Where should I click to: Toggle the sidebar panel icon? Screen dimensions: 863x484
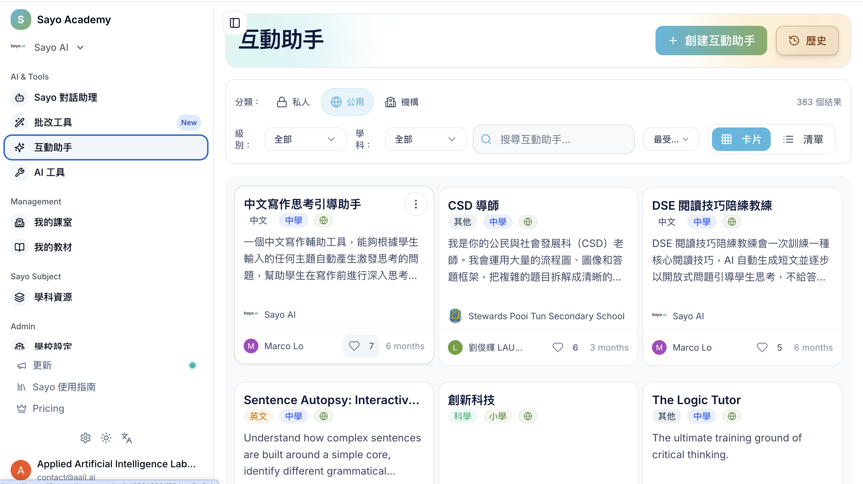tap(235, 23)
